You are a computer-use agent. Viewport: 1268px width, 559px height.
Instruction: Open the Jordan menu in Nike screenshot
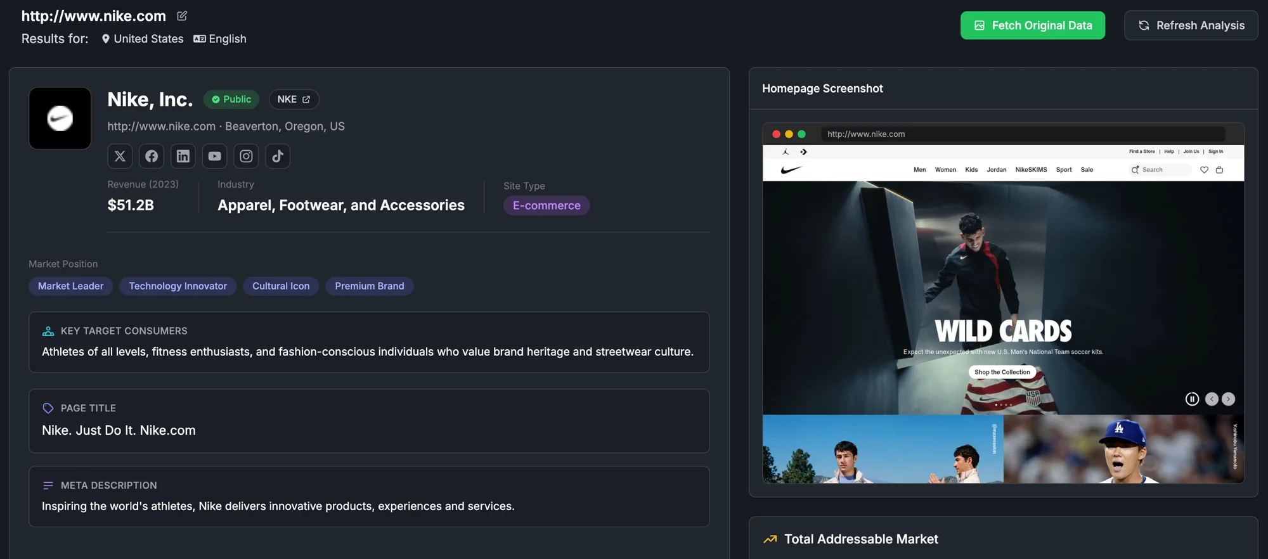[997, 170]
